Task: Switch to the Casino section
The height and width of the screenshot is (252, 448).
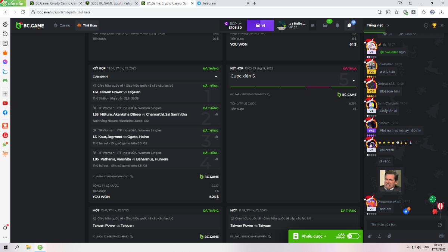Action: (x=62, y=25)
